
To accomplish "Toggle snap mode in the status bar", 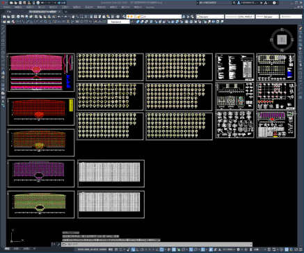I will 120,250.
